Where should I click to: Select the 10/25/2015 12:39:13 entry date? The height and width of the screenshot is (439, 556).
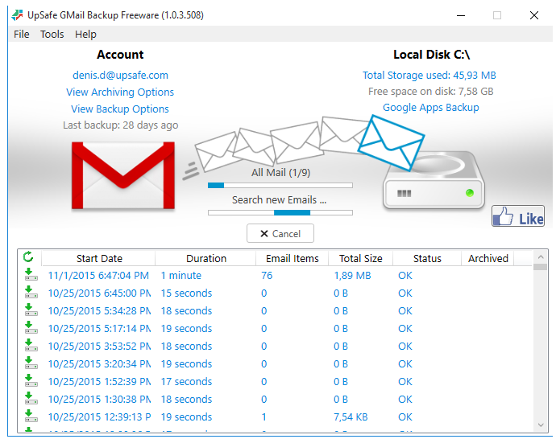(99, 416)
